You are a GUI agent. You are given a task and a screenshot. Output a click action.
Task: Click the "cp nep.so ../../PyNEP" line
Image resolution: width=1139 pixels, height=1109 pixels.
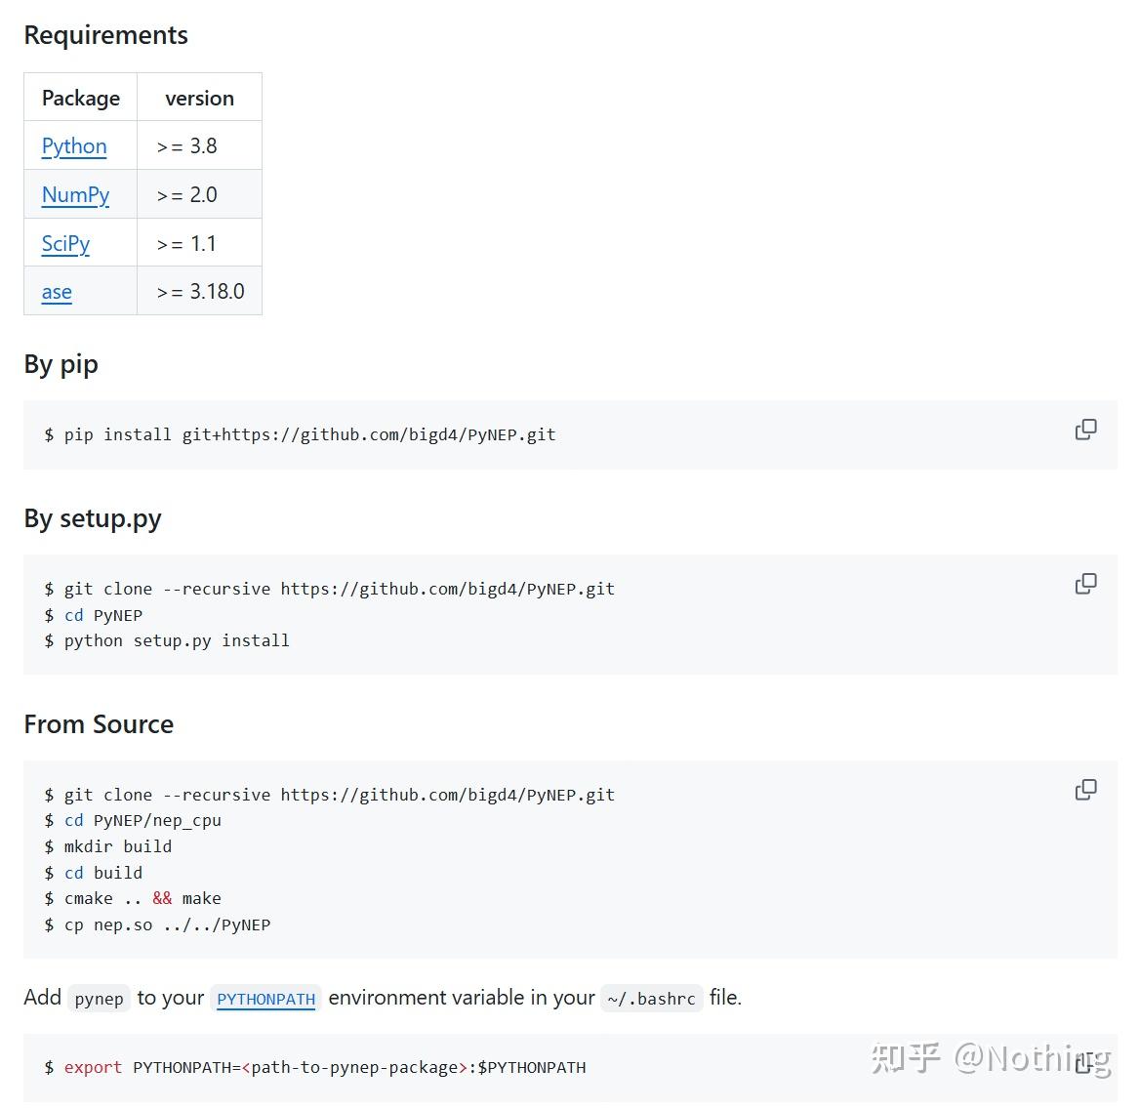click(167, 924)
